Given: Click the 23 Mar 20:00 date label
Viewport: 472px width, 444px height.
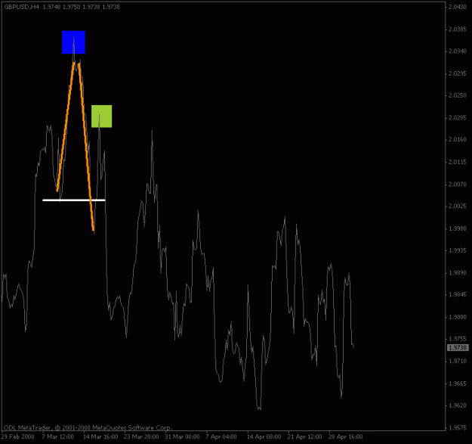Looking at the screenshot, I should (x=141, y=436).
